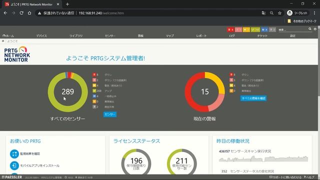Viewport: 320px width, 180px height.
Task: Click orange Unusual icon in alarms legend
Action: (x=231, y=91)
